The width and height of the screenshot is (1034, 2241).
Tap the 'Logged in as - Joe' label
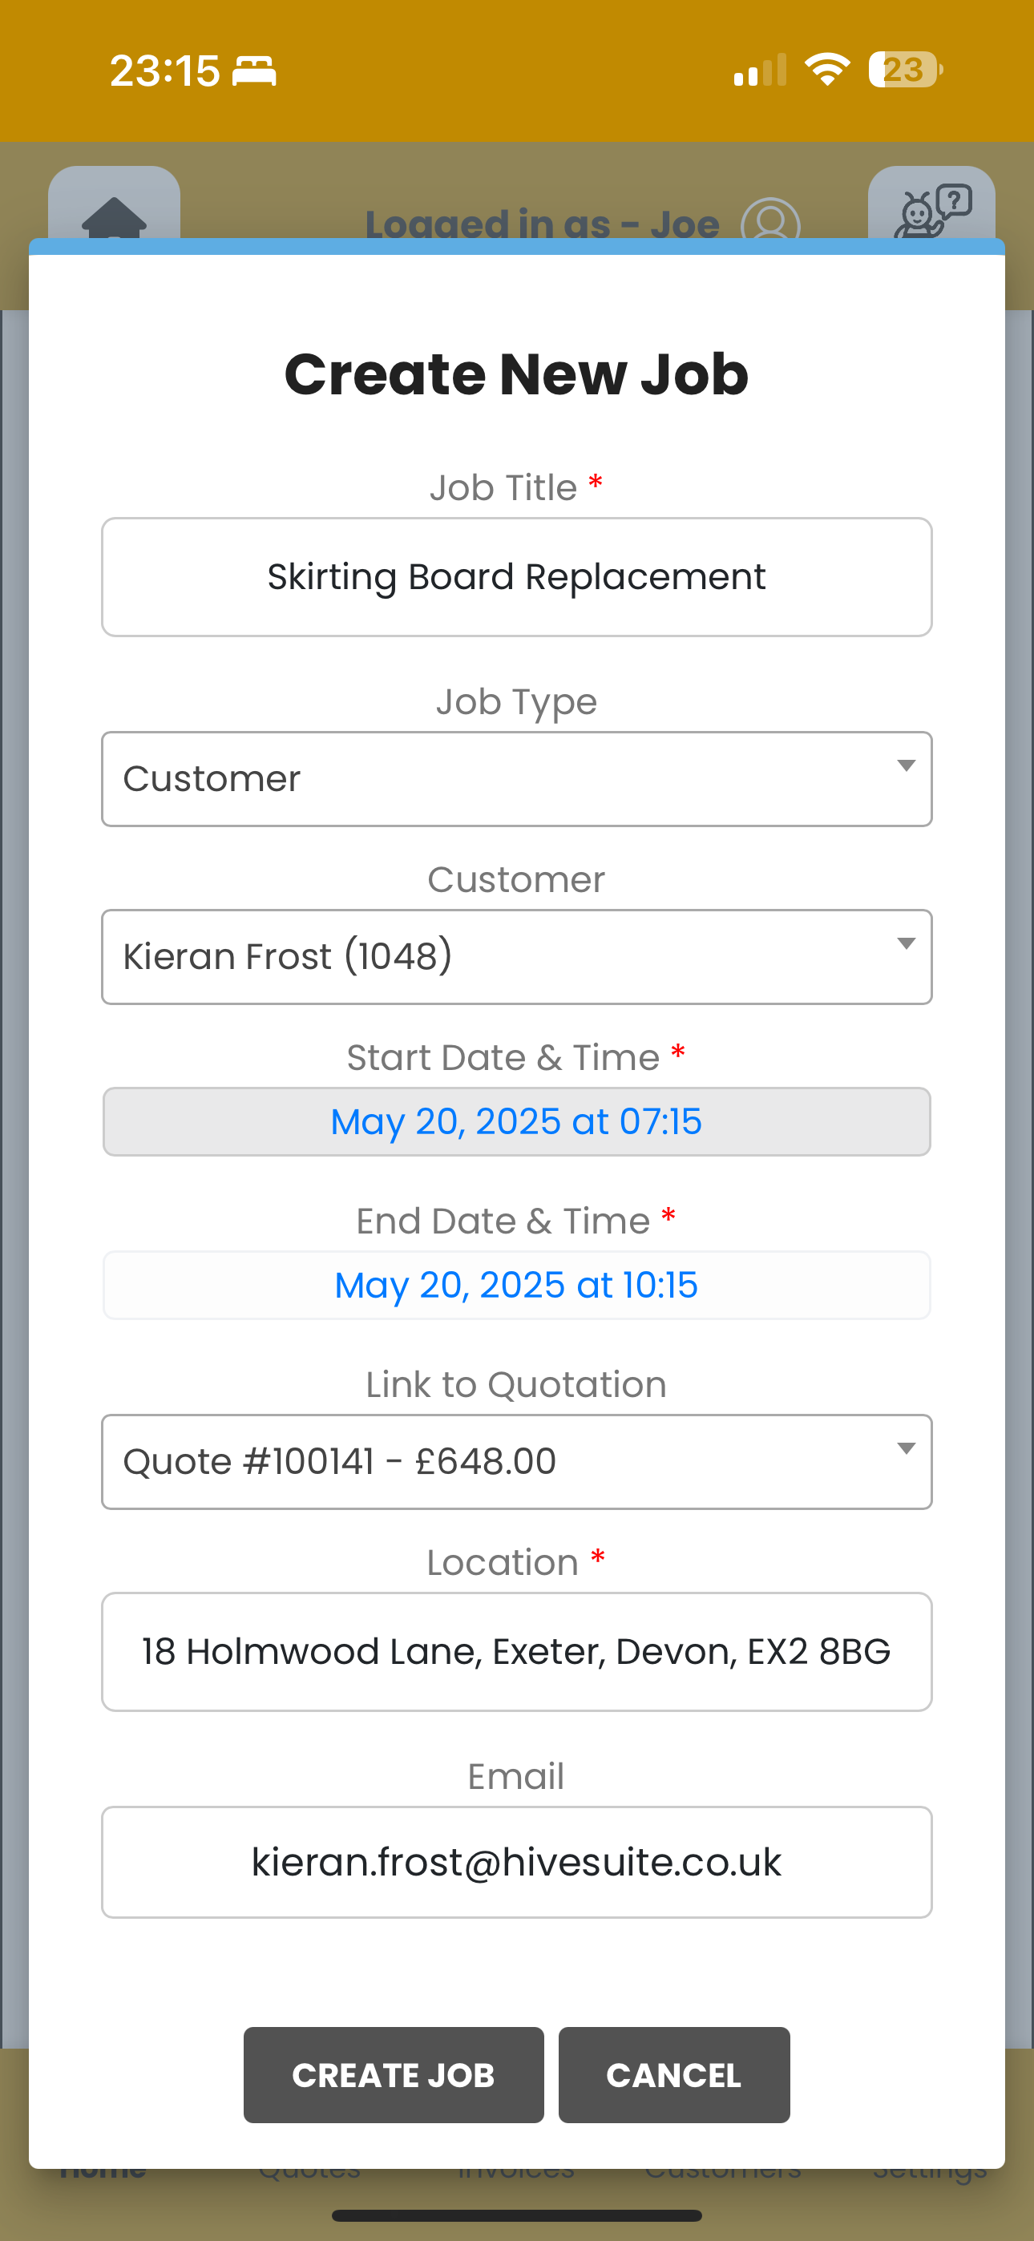pyautogui.click(x=541, y=224)
